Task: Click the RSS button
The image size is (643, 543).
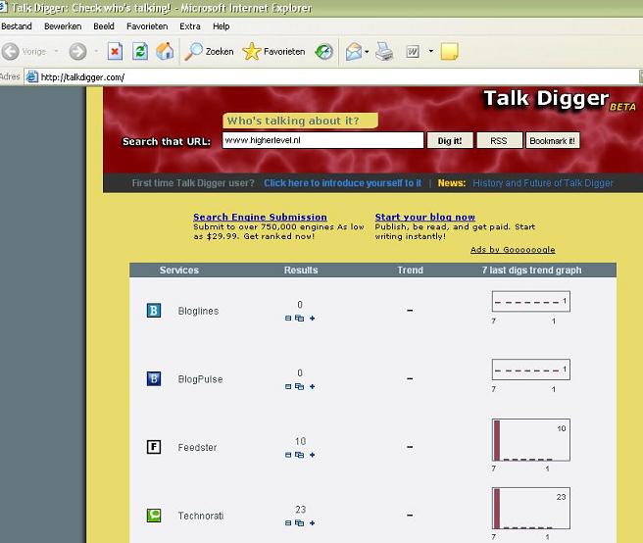Action: (x=499, y=141)
